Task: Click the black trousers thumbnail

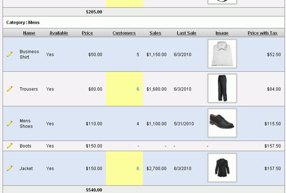Action: 222,89
